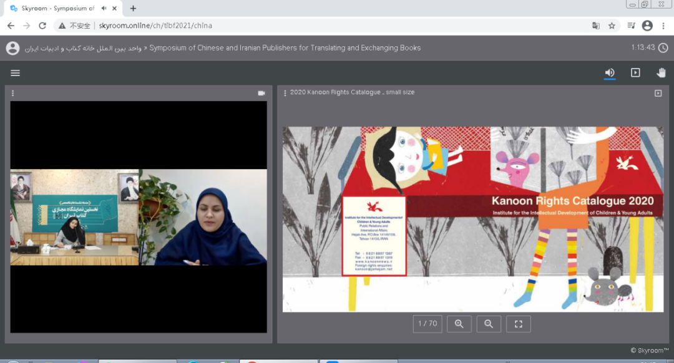Viewport: 674px width, 363px height.
Task: Click the play media icon in top toolbar
Action: 635,73
